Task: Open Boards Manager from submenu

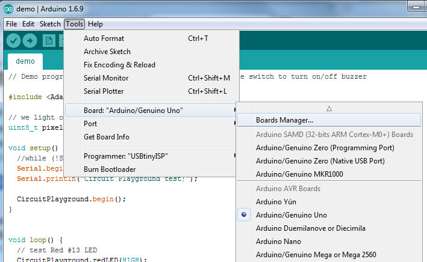Action: pos(284,120)
